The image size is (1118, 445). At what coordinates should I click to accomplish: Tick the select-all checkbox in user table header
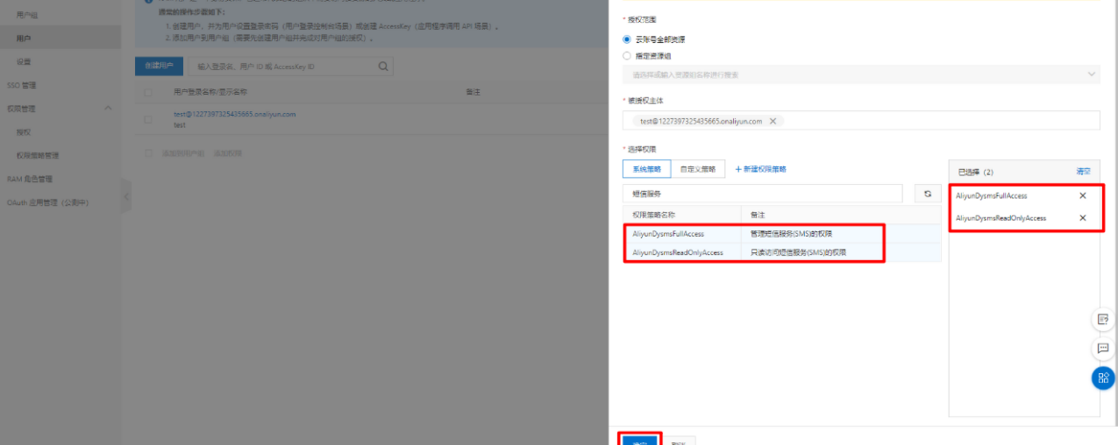(148, 92)
